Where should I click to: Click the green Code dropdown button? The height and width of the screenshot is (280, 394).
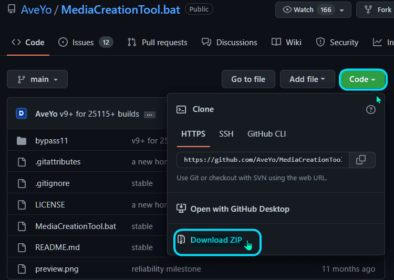coord(363,79)
